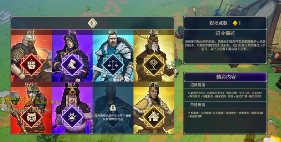Click the 祝福点数 counter

pyautogui.click(x=225, y=23)
